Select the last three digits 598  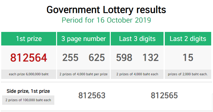tap(124, 58)
